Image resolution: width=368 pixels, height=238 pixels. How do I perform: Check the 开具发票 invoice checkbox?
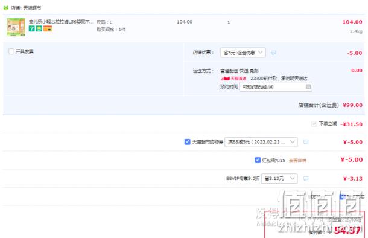tap(11, 51)
